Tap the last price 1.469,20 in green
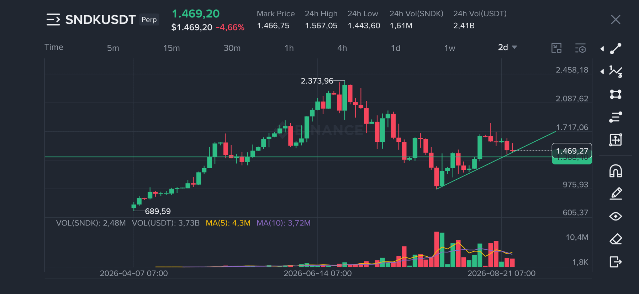 (x=196, y=13)
